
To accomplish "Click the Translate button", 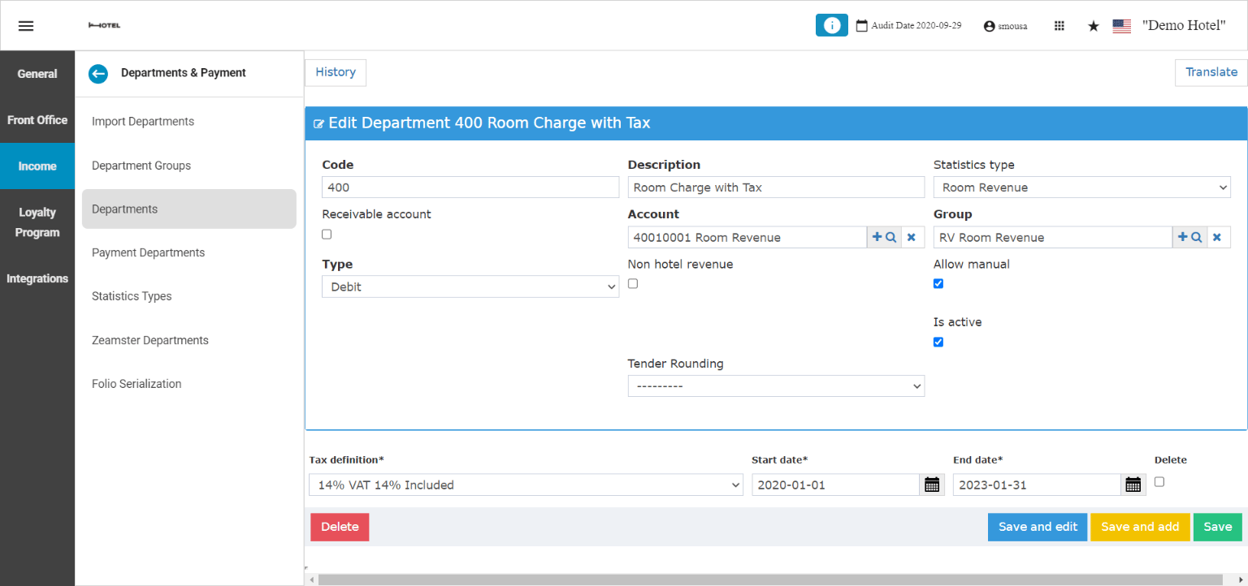I will pos(1211,72).
